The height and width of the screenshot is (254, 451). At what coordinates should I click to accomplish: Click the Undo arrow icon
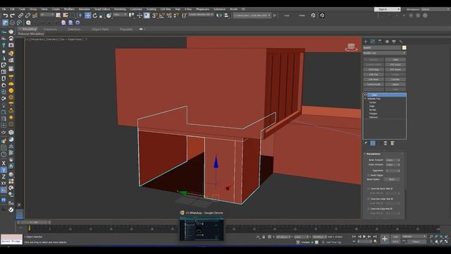coord(5,16)
